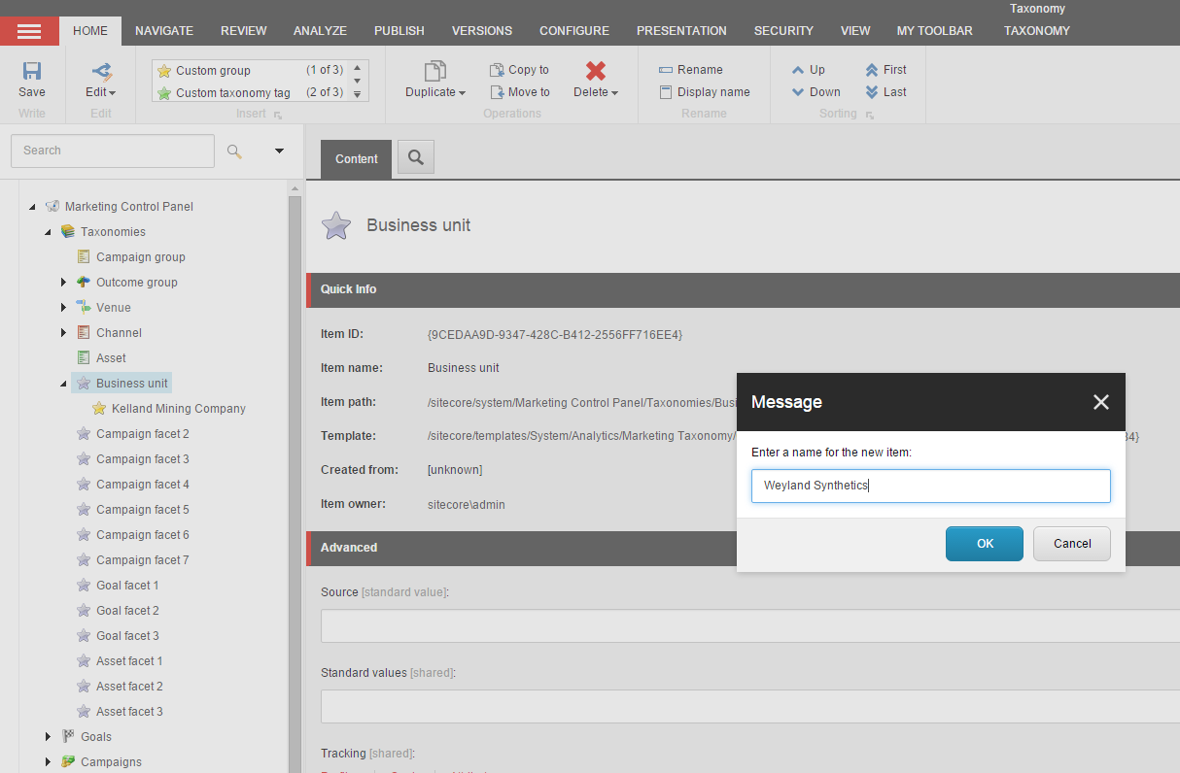This screenshot has width=1180, height=773.
Task: Confirm new item name with OK
Action: point(985,544)
